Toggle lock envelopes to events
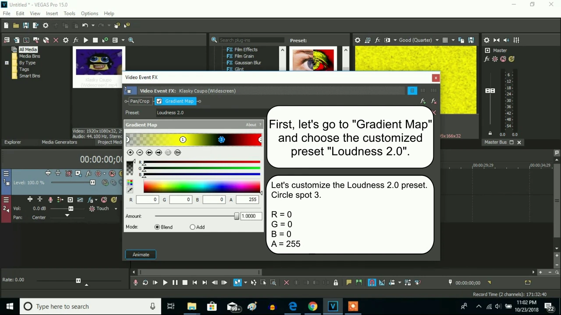Screen dimensions: 561x315 pyautogui.click(x=408, y=283)
